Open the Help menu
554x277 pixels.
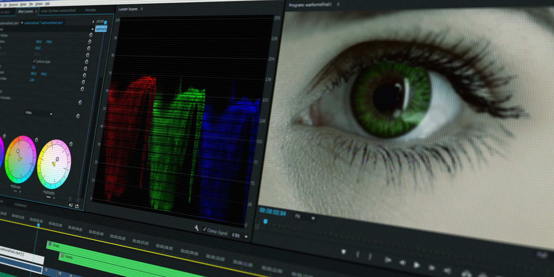tap(47, 4)
